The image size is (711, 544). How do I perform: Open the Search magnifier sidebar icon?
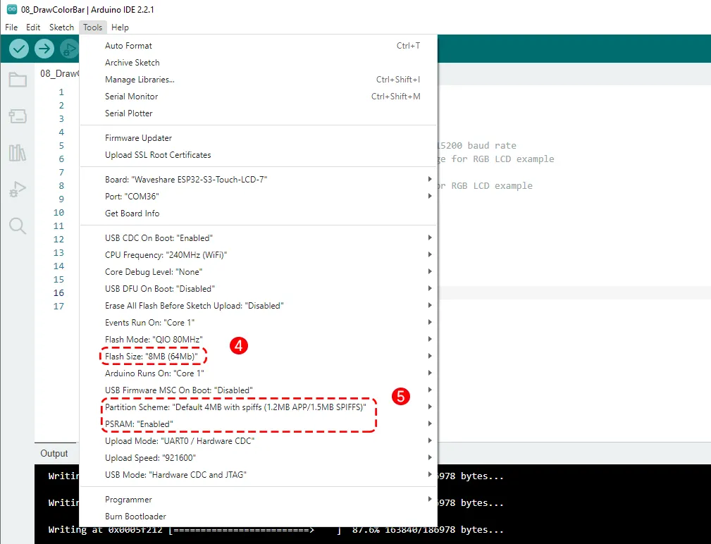(x=18, y=225)
